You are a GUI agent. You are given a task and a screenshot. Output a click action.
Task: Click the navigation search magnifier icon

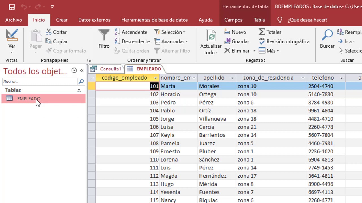pos(81,81)
